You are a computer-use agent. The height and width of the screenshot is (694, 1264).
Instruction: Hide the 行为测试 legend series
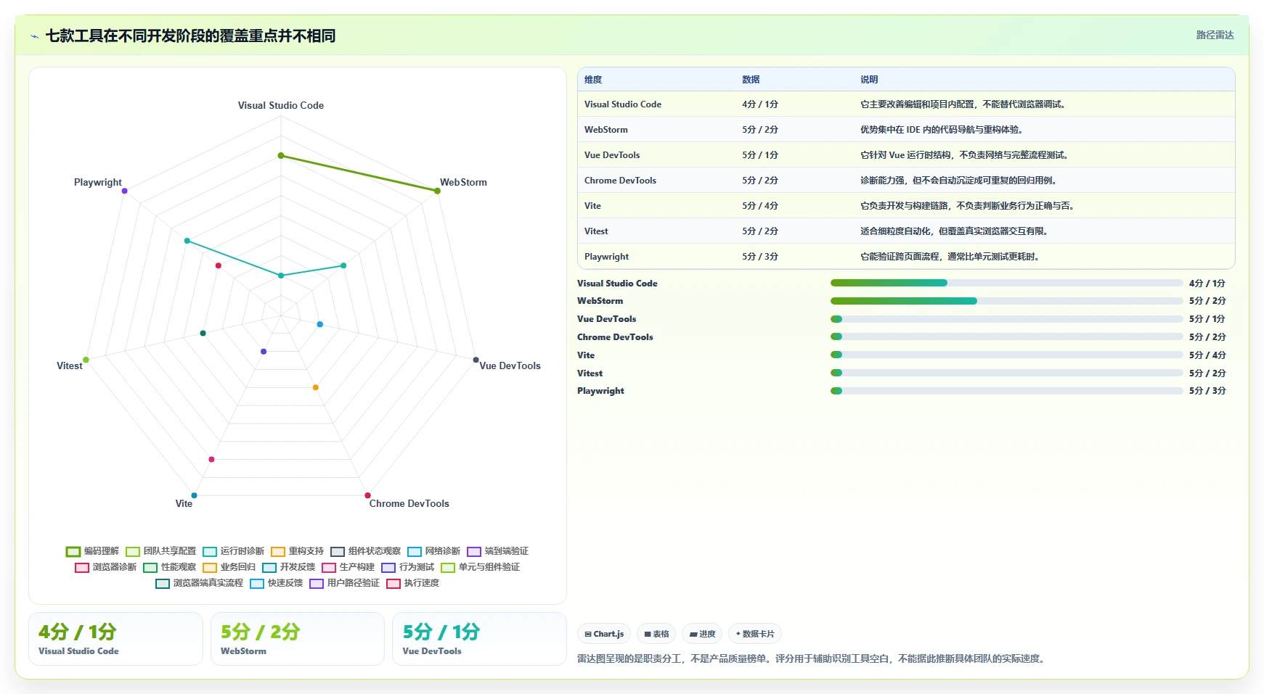pyautogui.click(x=407, y=567)
